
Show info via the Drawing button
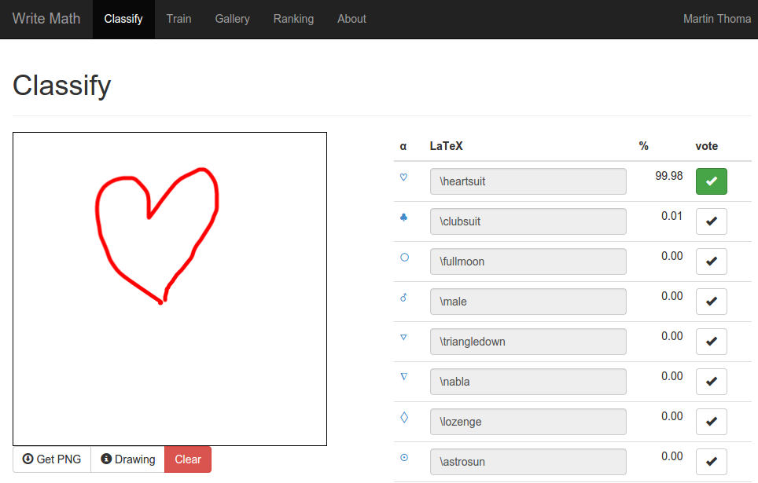127,459
